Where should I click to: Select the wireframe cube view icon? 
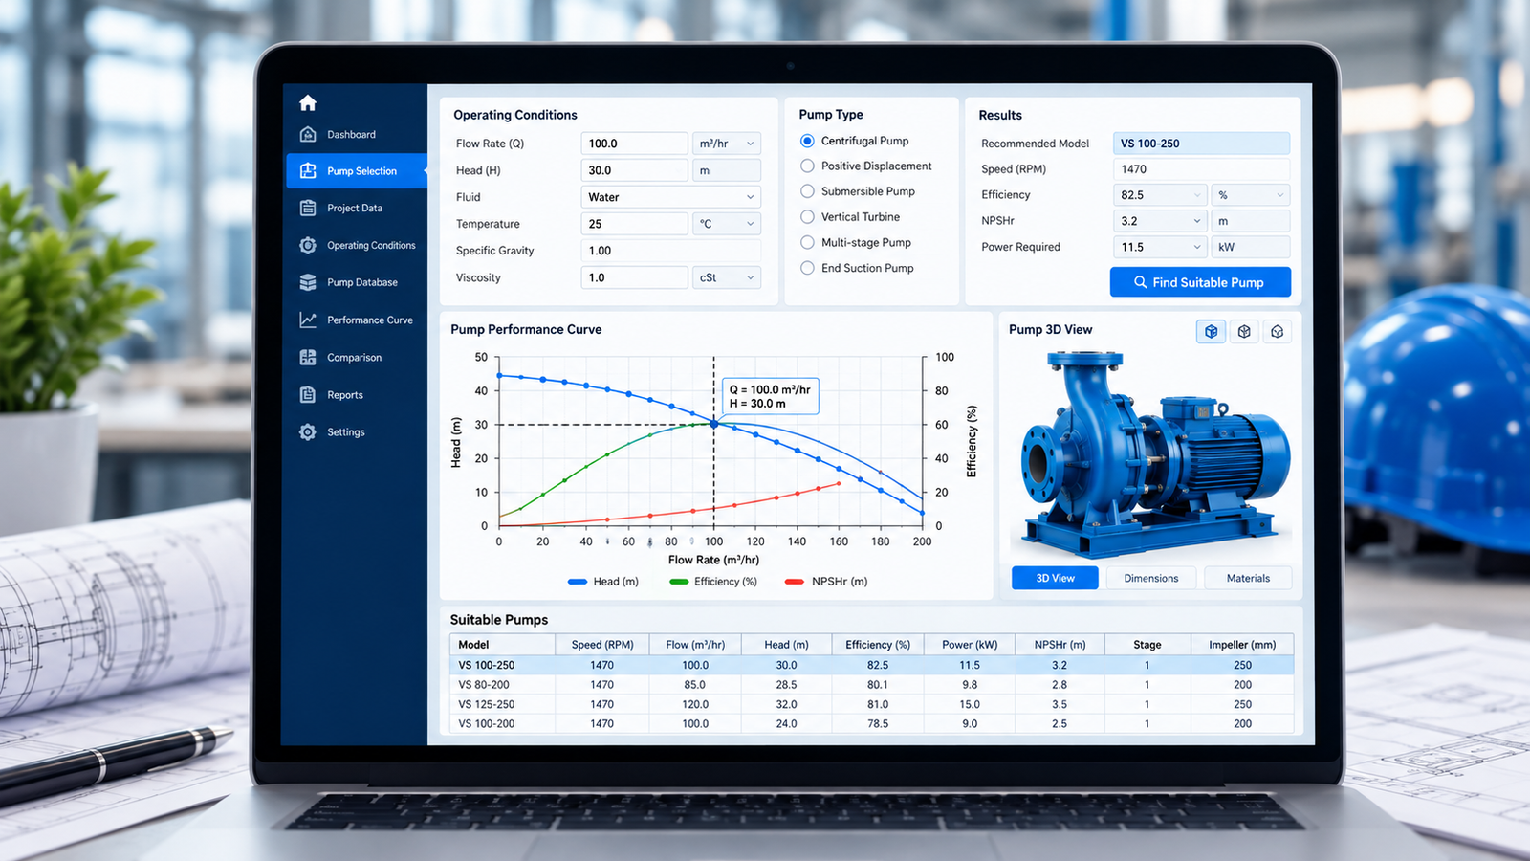click(1278, 331)
